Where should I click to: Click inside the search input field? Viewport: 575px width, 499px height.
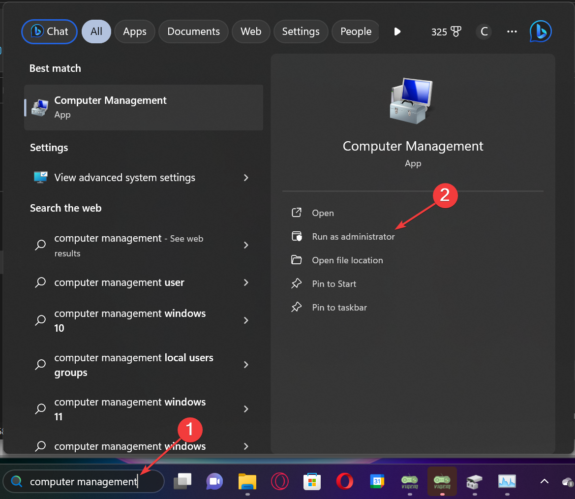[84, 481]
